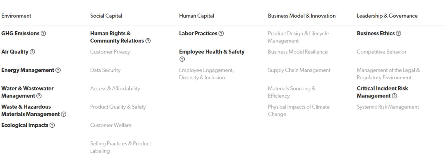
Task: Click the Customer Privacy topic
Action: tap(110, 52)
